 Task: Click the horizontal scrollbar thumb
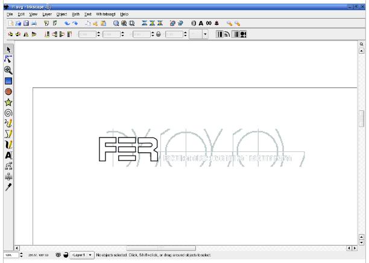(161, 248)
